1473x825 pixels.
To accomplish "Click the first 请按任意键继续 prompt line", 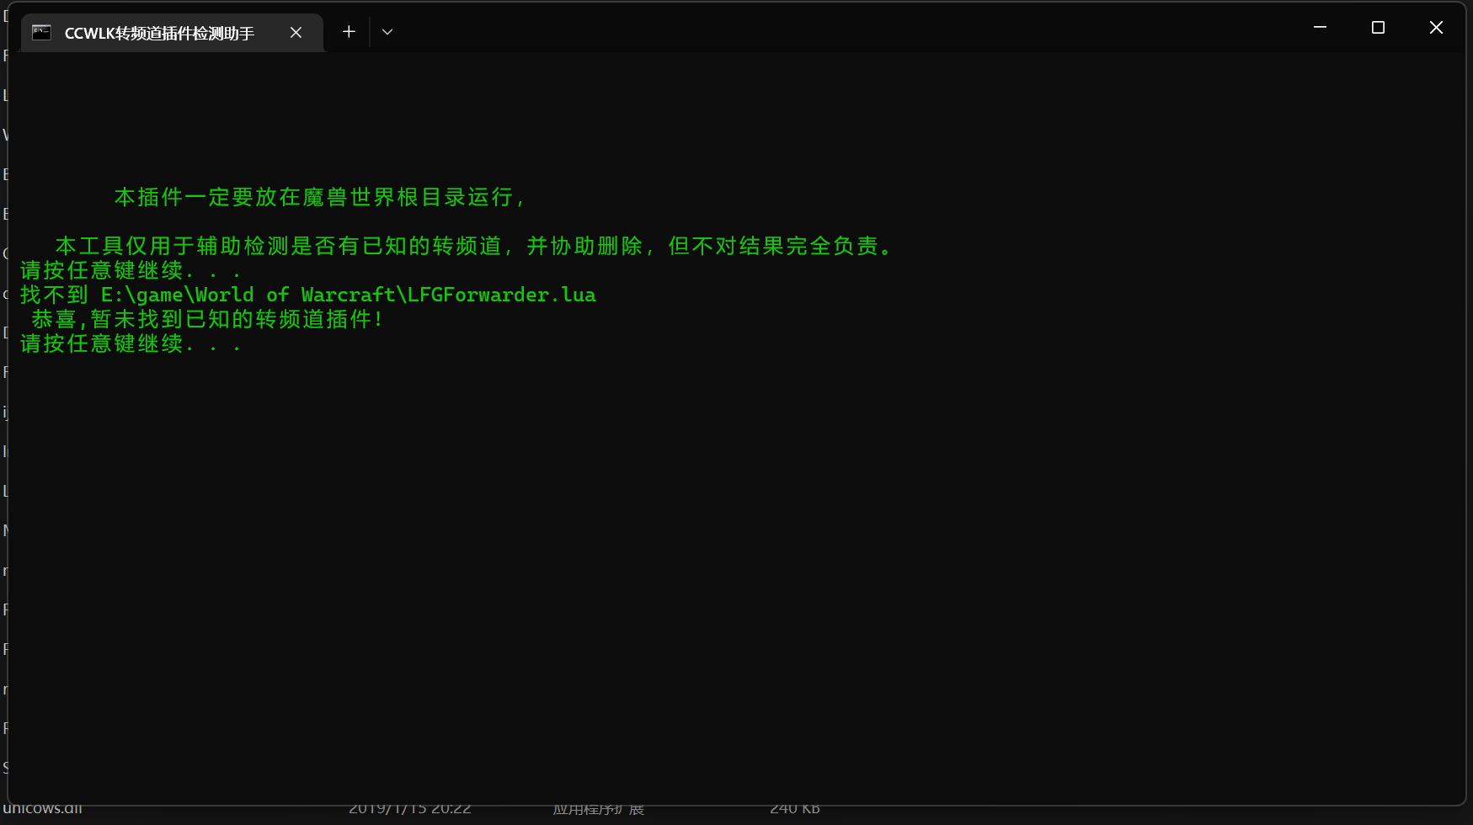I will click(131, 270).
